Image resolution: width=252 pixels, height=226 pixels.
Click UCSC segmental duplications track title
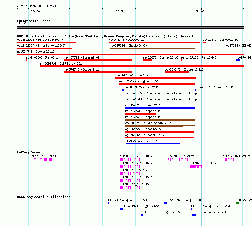point(44,197)
